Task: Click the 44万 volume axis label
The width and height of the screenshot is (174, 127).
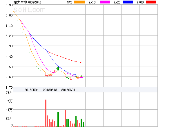Action: coord(9,110)
